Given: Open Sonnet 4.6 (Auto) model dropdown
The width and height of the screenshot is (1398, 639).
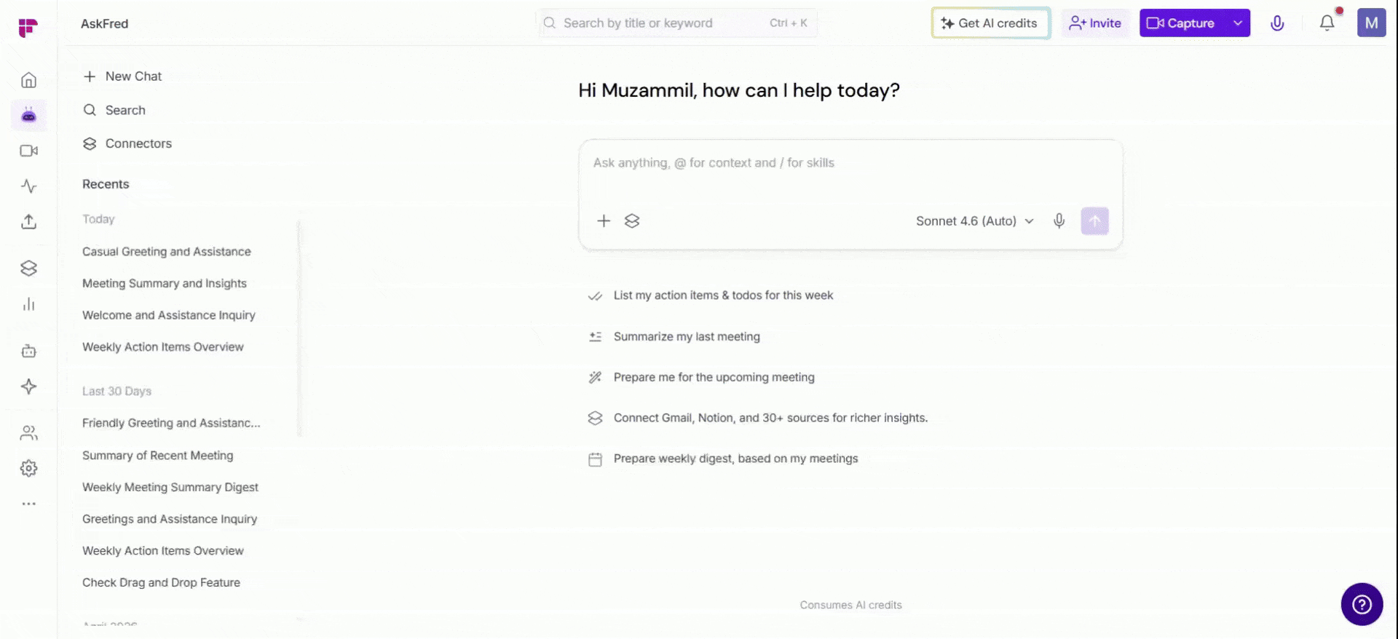Looking at the screenshot, I should pos(975,221).
